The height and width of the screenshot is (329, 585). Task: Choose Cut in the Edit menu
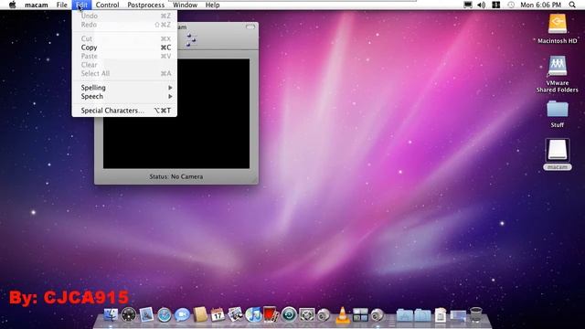click(124, 38)
